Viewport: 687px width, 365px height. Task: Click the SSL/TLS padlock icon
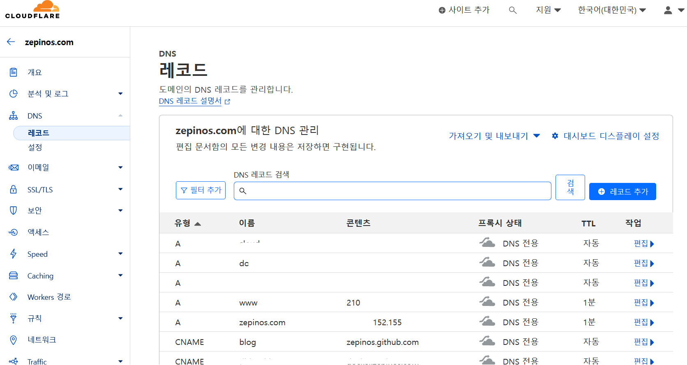[14, 189]
